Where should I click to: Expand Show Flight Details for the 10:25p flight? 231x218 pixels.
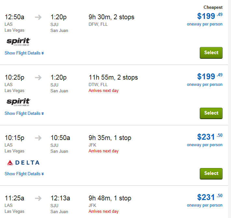click(x=24, y=113)
